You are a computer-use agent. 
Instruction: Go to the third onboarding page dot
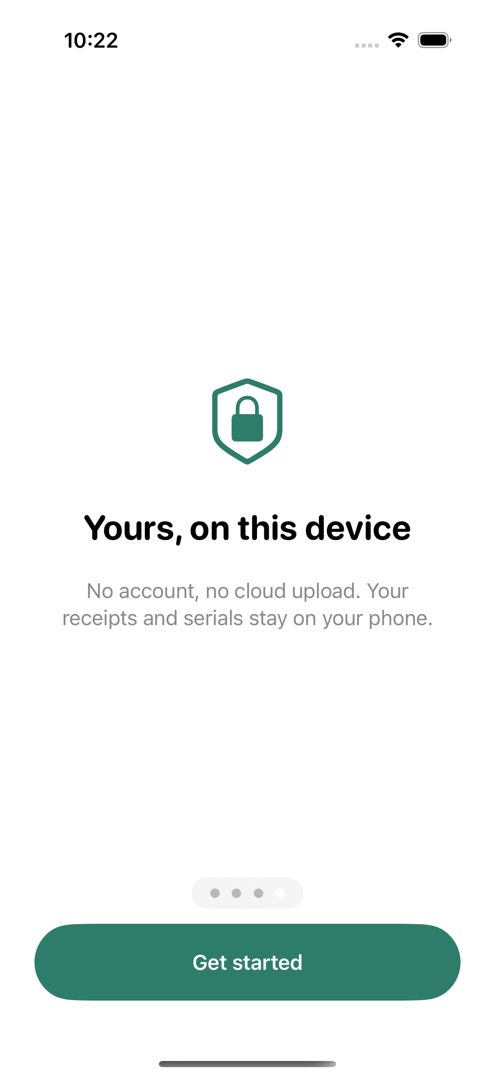(x=259, y=893)
